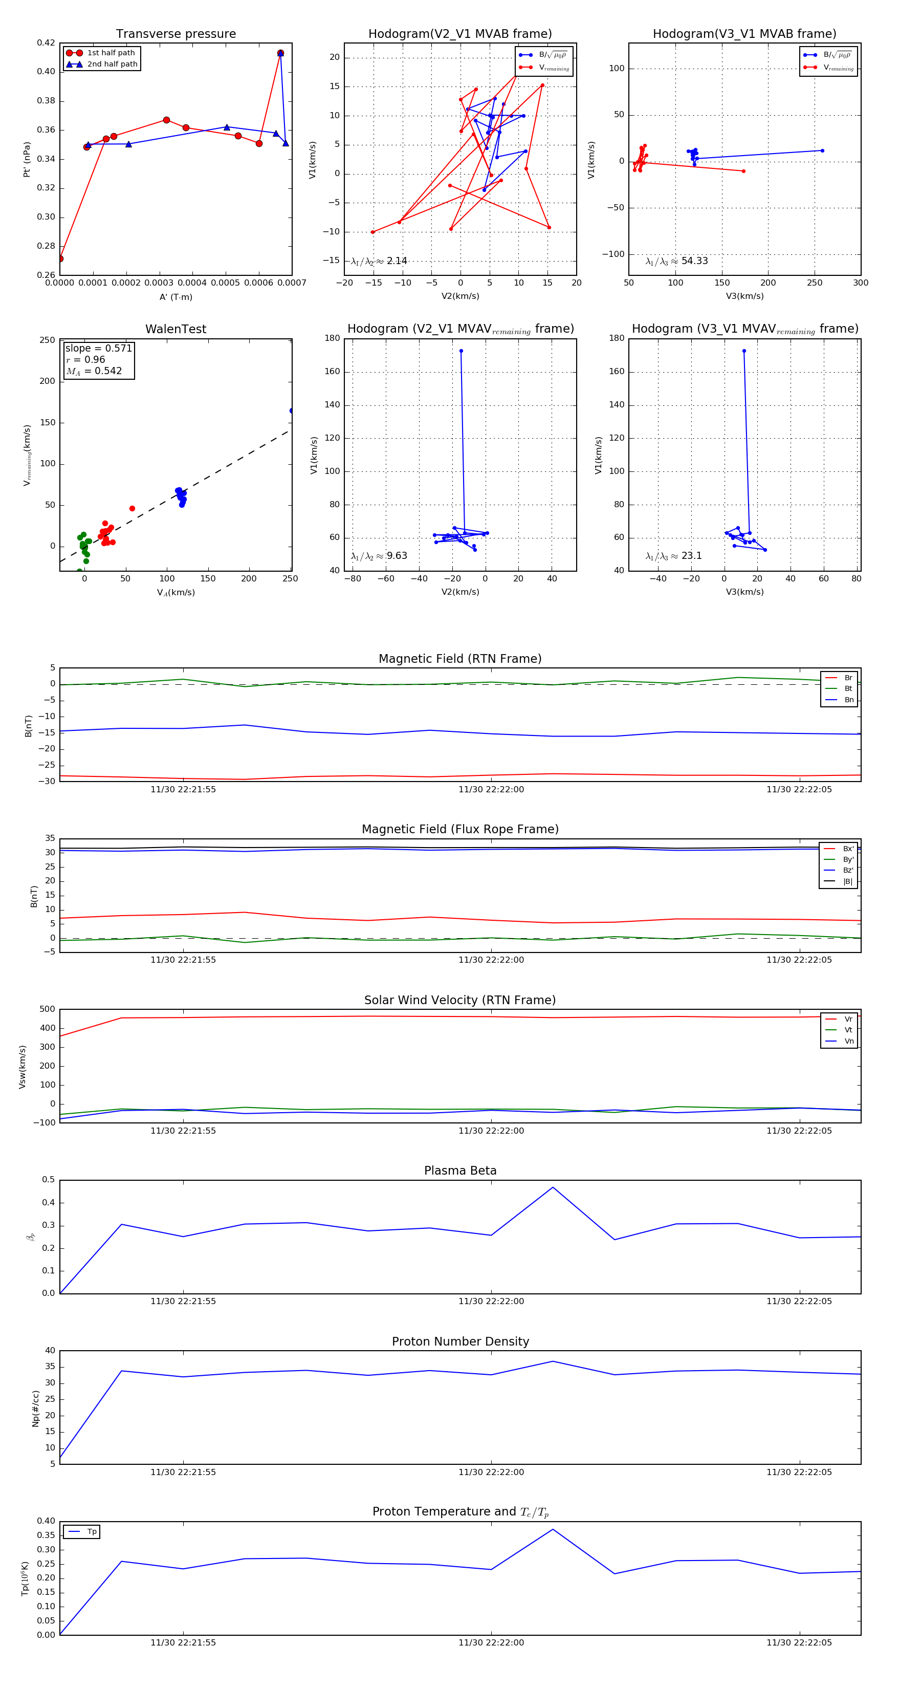Click the "Plasma Beta" plot title
The width and height of the screenshot is (921, 1689).
point(460,1171)
